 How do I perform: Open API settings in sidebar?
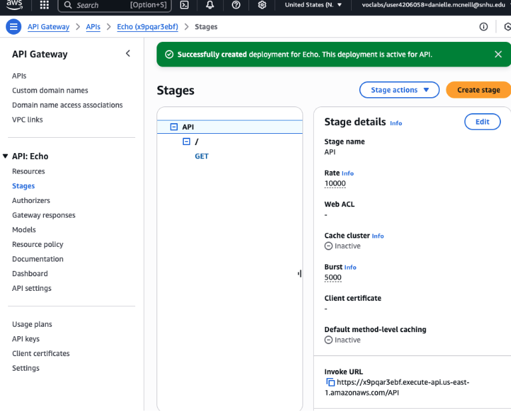31,289
